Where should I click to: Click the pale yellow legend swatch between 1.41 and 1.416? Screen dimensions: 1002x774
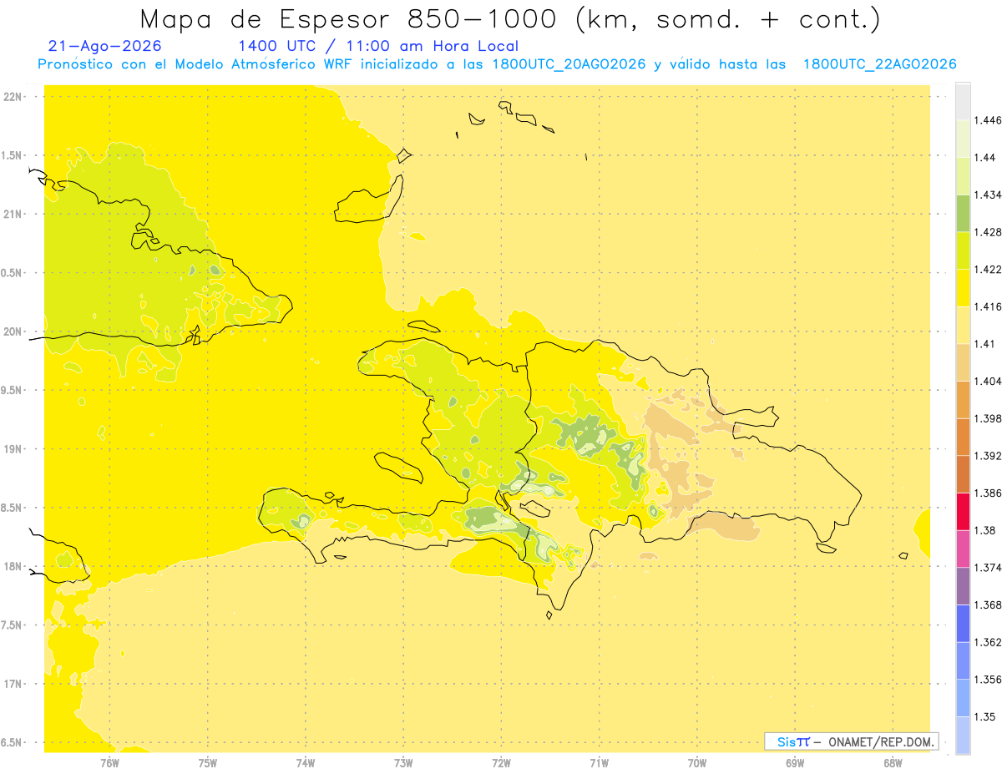click(x=963, y=325)
